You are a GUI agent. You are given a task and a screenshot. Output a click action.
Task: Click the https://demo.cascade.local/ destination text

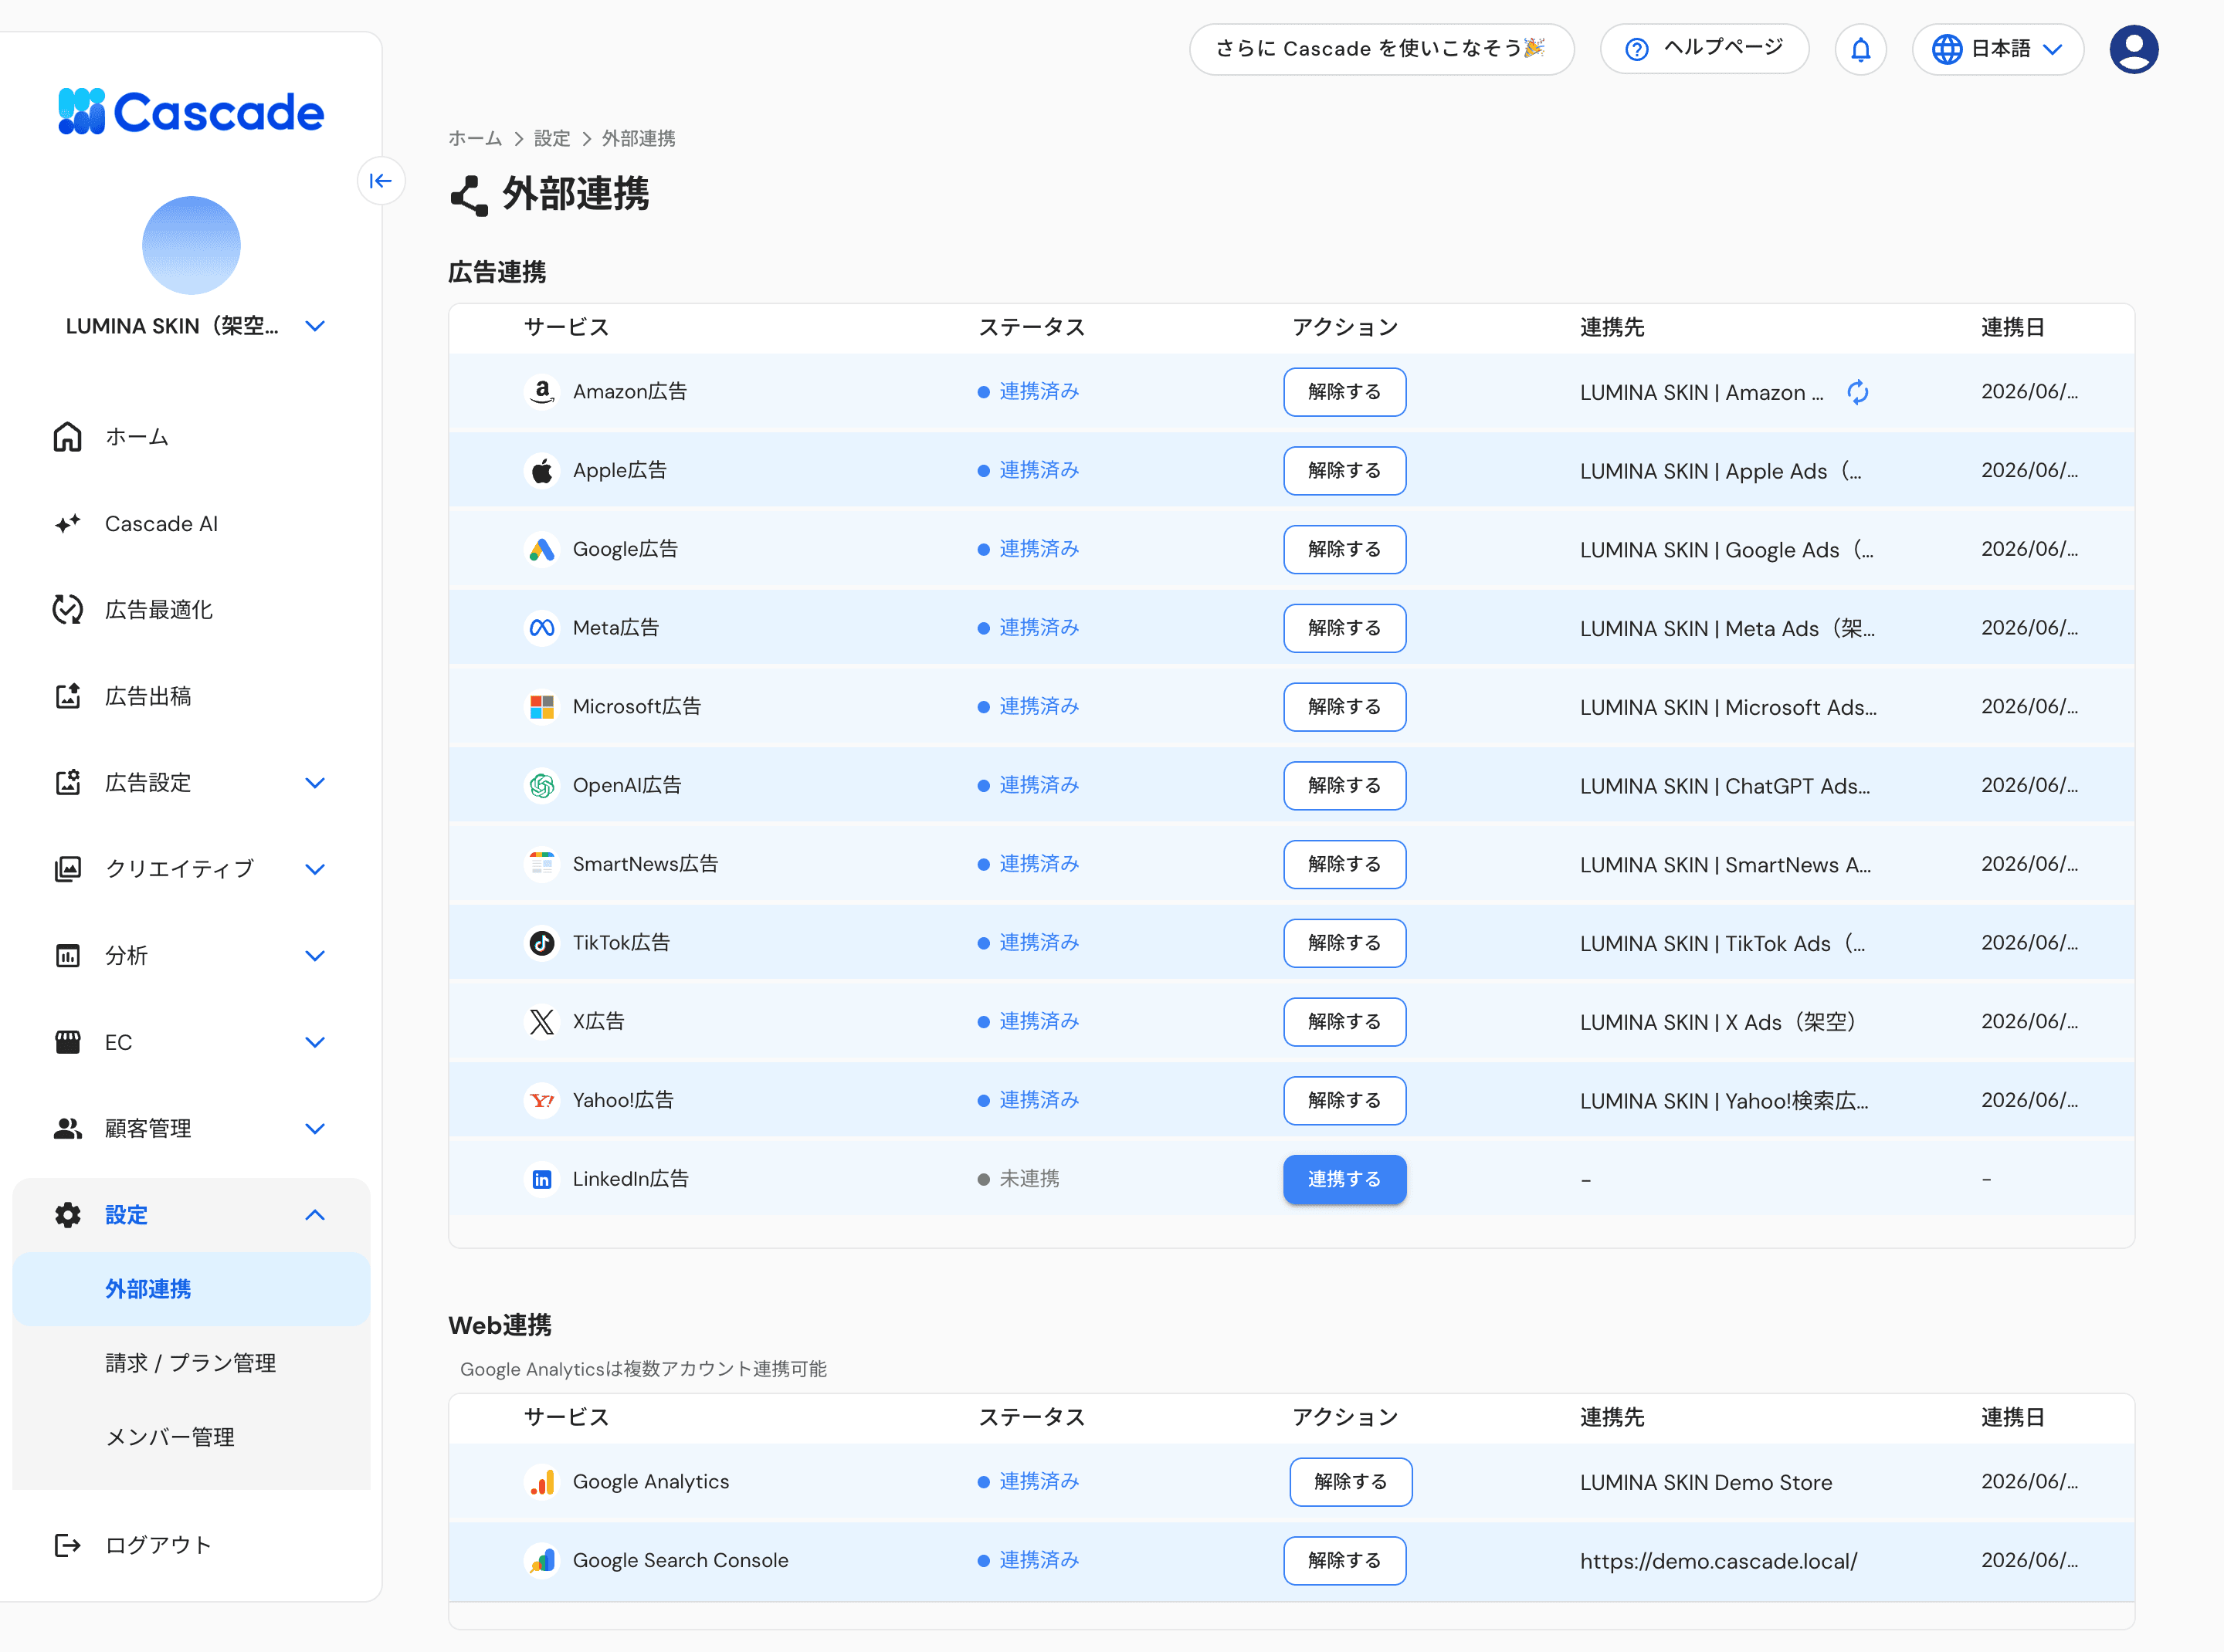point(1717,1561)
